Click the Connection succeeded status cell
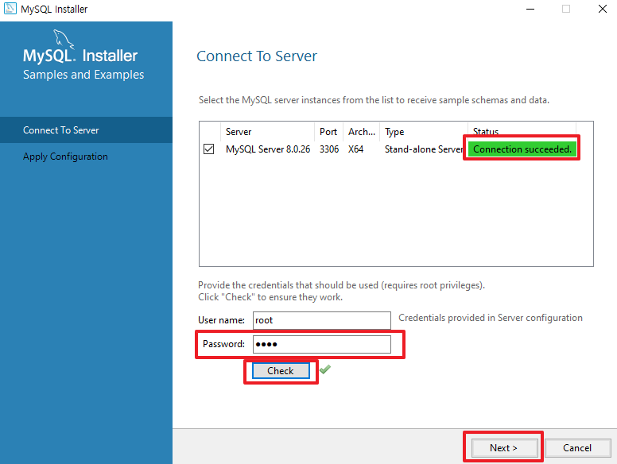The height and width of the screenshot is (464, 617). point(522,149)
